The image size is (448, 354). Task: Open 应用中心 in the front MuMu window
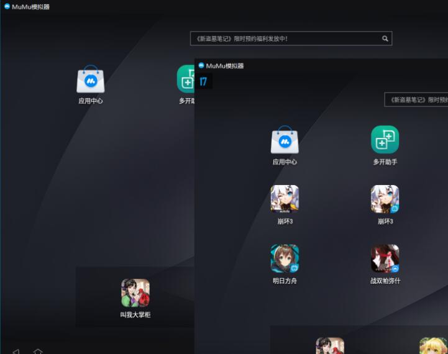[x=285, y=140]
